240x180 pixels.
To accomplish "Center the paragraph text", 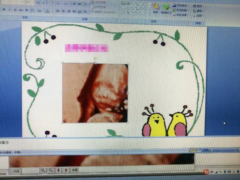I will pyautogui.click(x=63, y=11).
